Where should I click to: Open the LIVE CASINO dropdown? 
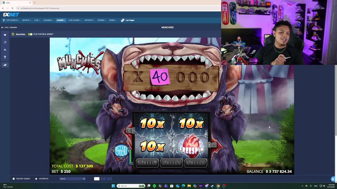(75, 20)
